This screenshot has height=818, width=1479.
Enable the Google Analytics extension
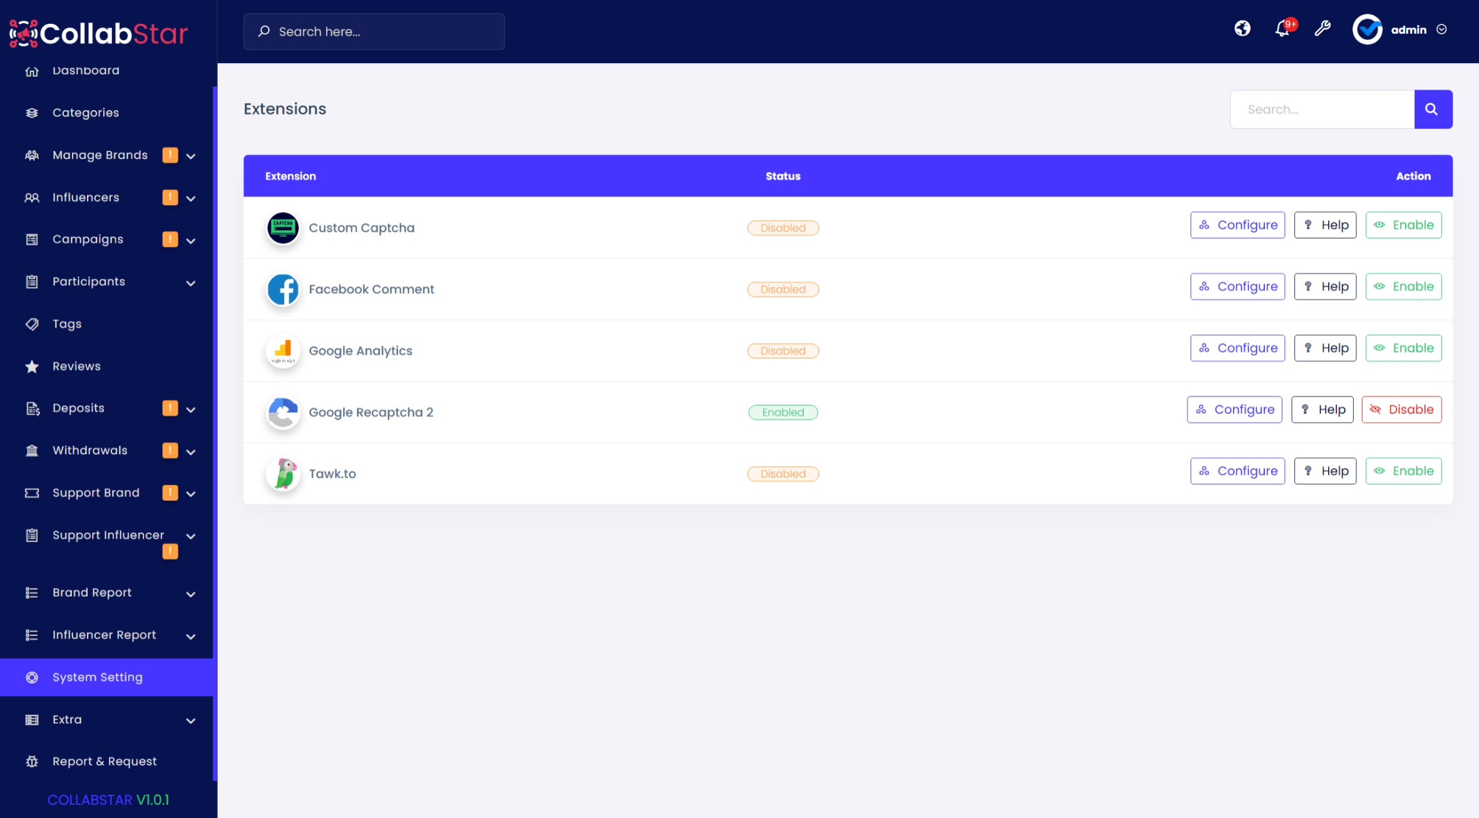[1403, 348]
